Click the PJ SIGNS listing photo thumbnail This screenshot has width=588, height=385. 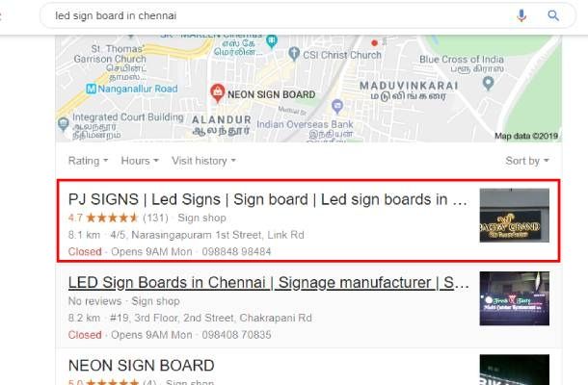click(x=514, y=216)
